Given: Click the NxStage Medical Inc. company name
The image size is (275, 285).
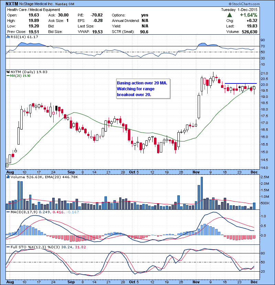Looking at the screenshot, I should (36, 4).
